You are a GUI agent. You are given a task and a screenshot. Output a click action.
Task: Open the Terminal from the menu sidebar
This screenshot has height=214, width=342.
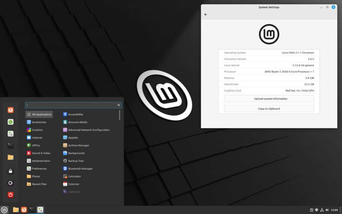pyautogui.click(x=10, y=145)
